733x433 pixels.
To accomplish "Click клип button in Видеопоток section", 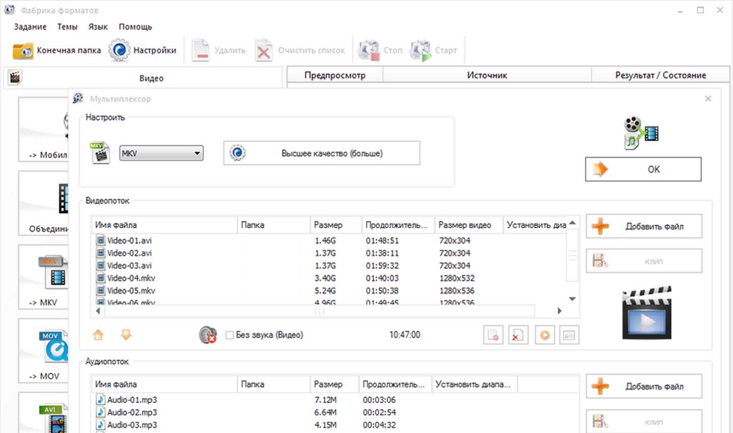I will tap(644, 261).
